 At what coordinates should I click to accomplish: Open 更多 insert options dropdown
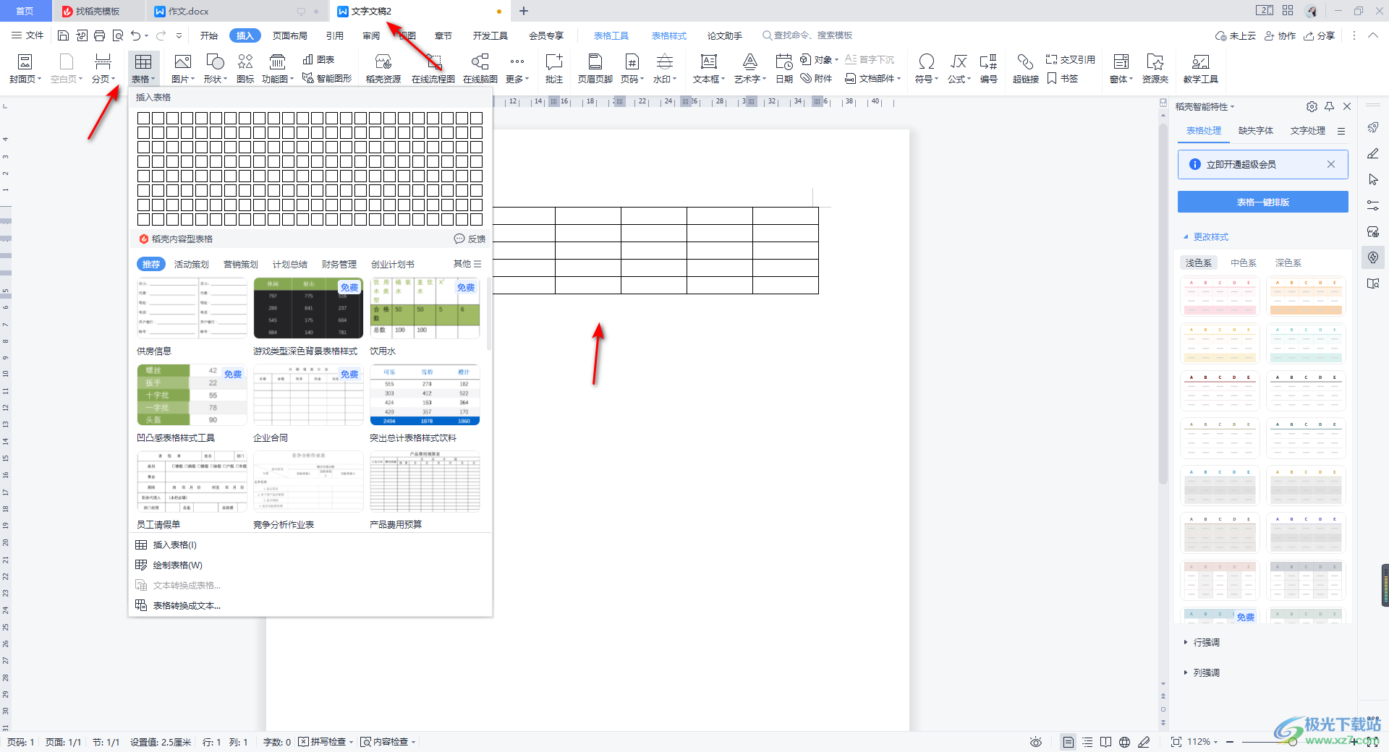tap(517, 69)
